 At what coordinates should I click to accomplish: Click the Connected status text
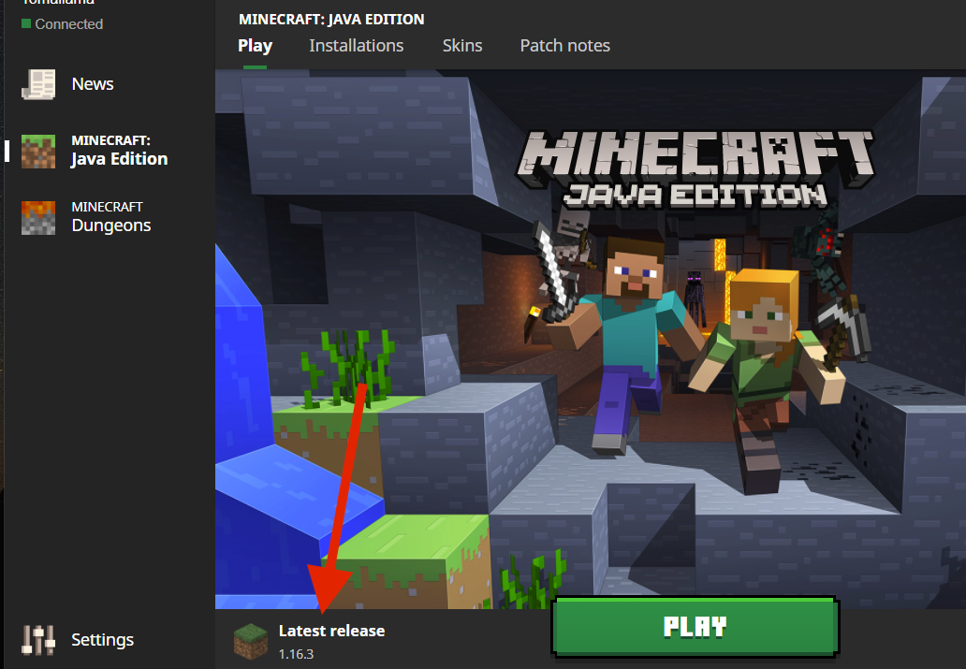(69, 24)
